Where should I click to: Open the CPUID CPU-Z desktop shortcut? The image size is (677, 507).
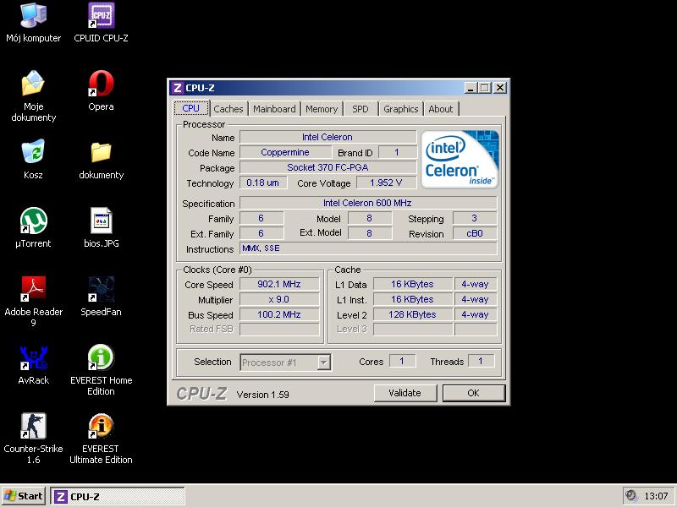point(101,15)
